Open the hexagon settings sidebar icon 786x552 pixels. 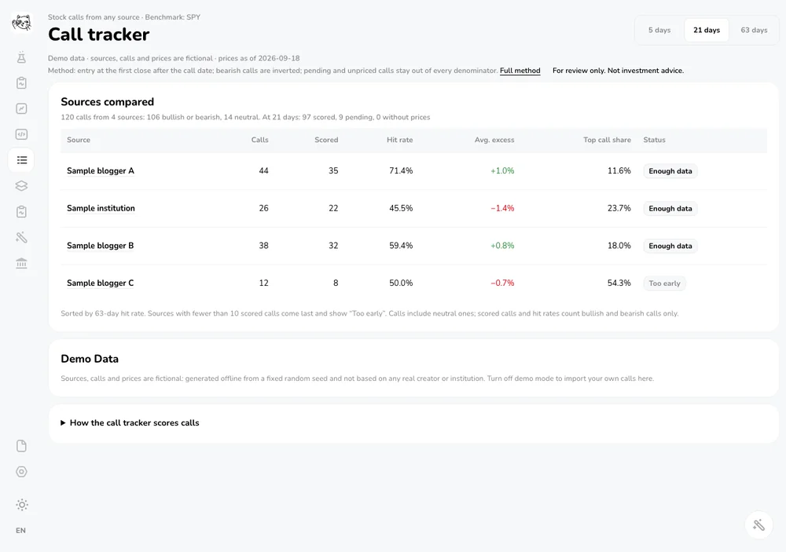point(21,472)
